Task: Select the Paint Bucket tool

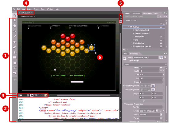Action: 15,42
